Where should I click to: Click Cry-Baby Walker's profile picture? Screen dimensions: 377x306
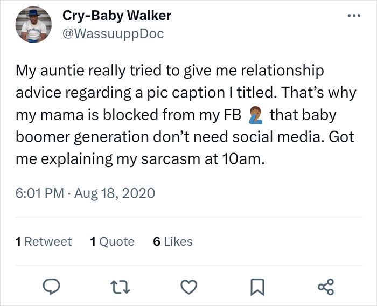(34, 26)
